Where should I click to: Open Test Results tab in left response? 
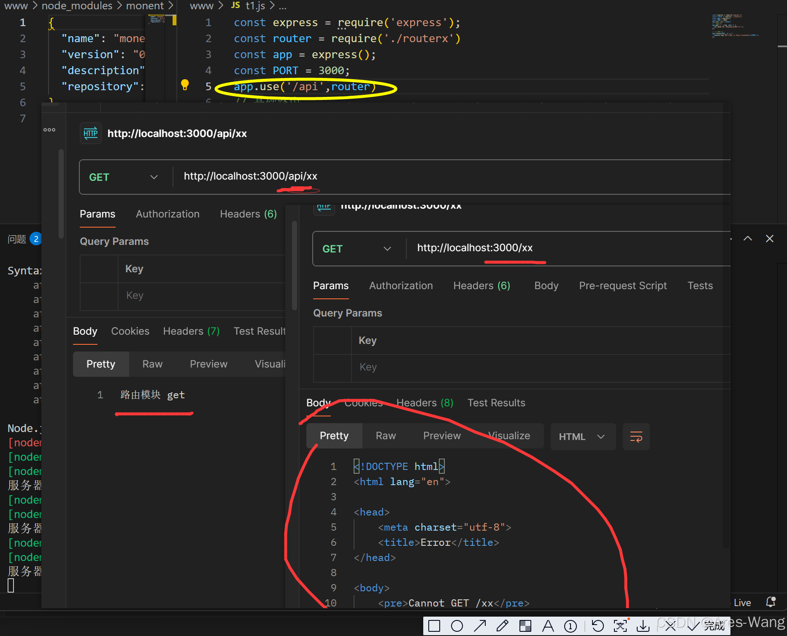pos(260,331)
